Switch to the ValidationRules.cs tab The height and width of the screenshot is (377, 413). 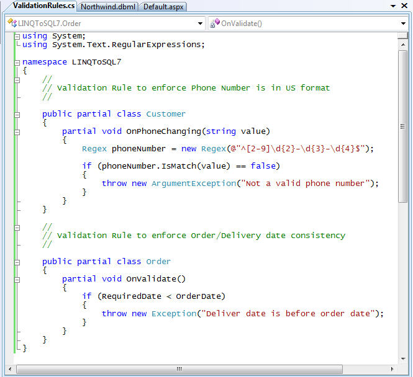(x=43, y=6)
